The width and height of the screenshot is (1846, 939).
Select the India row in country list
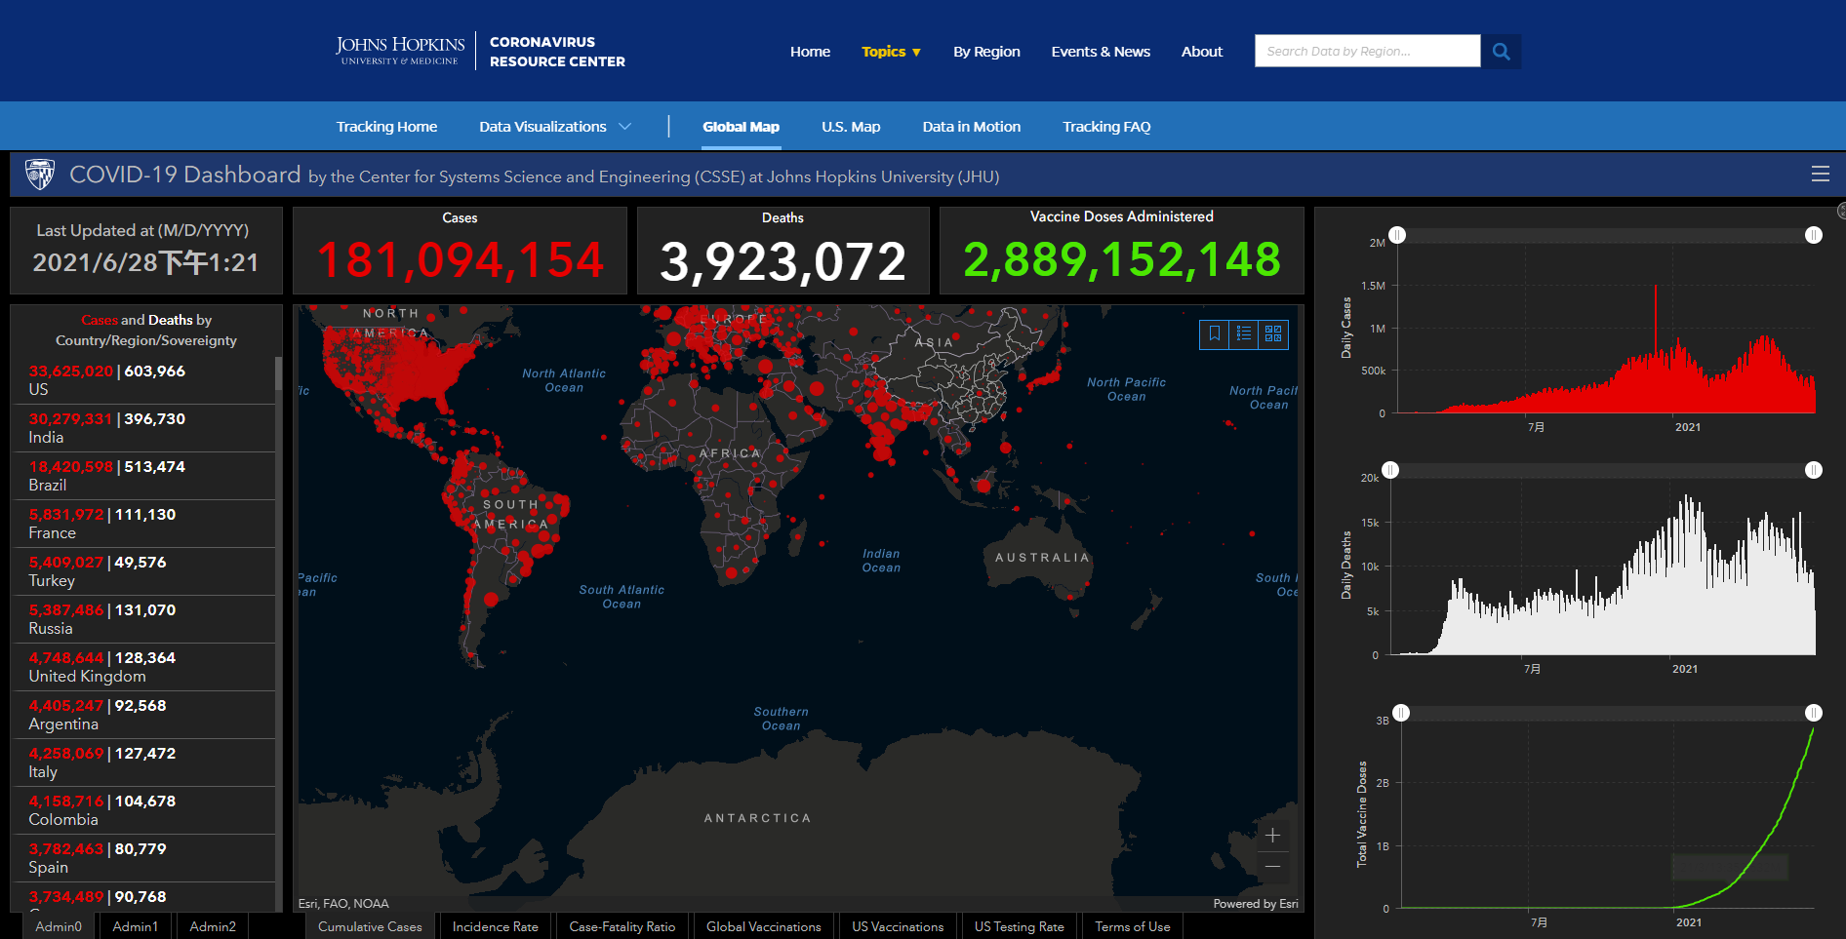pyautogui.click(x=144, y=428)
